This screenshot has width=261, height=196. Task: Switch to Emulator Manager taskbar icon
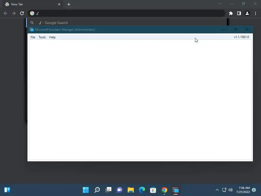(175, 190)
